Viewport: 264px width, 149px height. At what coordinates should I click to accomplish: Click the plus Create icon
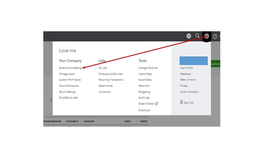189,36
